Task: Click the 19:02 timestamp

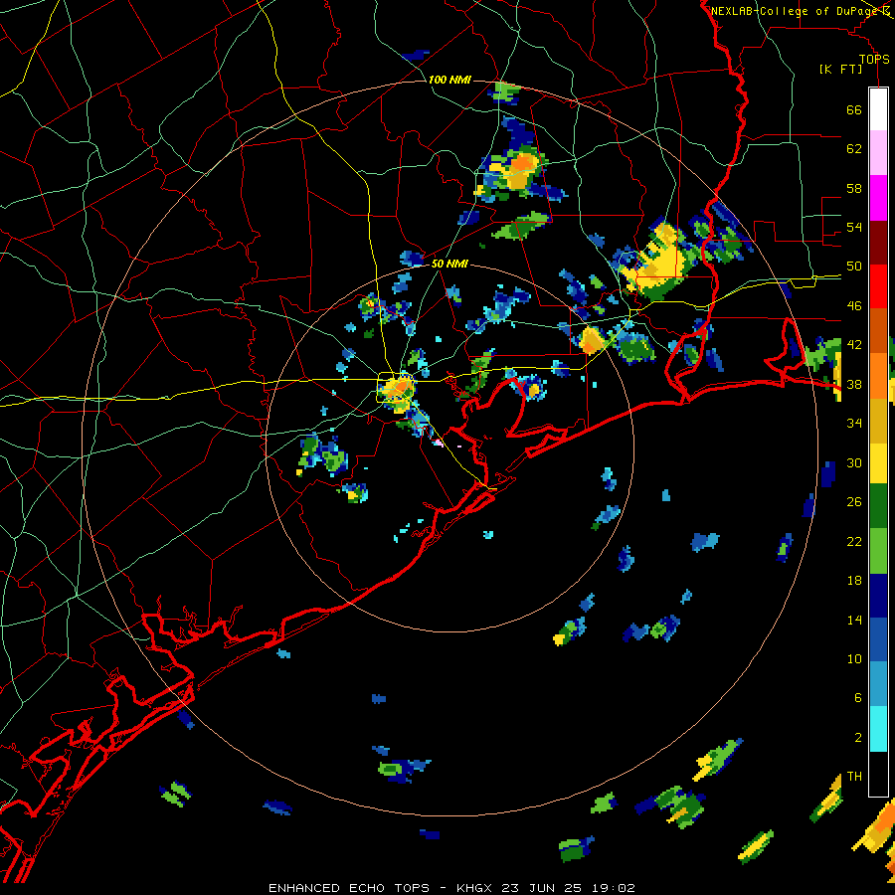Action: tap(612, 888)
